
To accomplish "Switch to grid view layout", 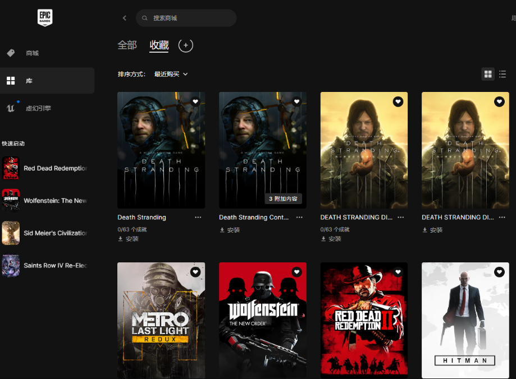I will click(488, 74).
